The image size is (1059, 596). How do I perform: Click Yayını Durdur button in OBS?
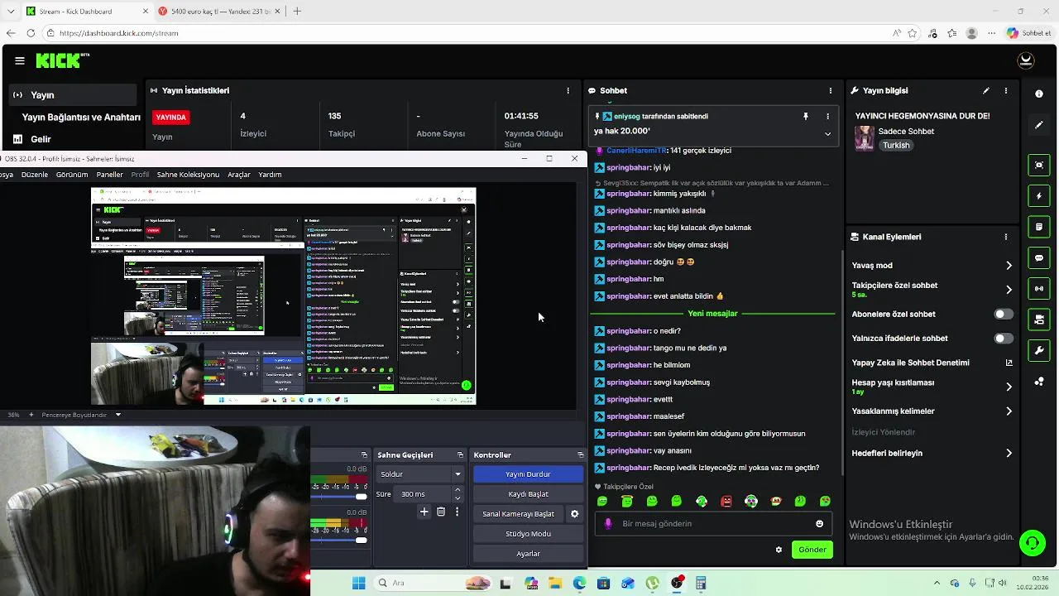pos(528,474)
